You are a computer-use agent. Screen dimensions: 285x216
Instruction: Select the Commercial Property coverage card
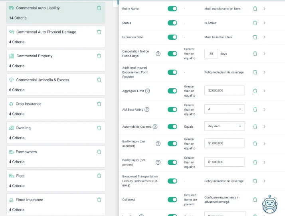coord(56,60)
